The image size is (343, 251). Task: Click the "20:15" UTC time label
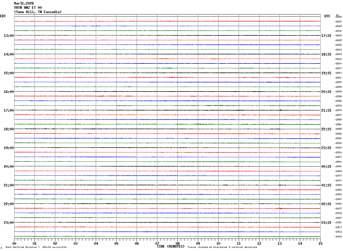pos(326,92)
